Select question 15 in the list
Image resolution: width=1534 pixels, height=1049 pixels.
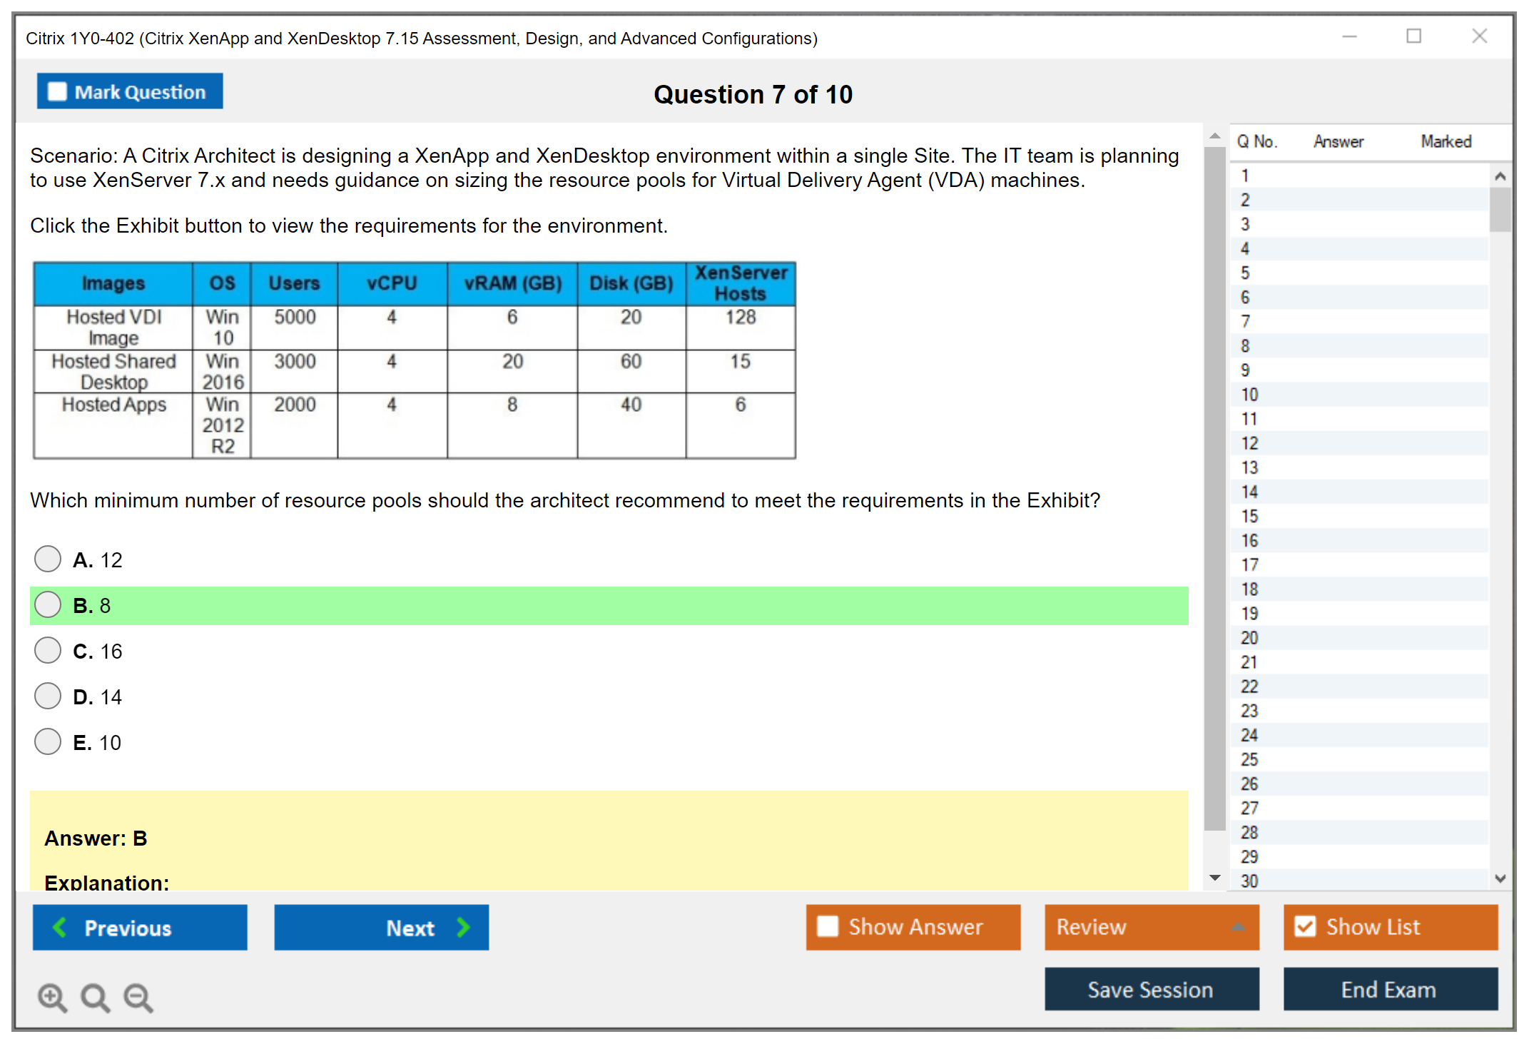click(x=1249, y=516)
